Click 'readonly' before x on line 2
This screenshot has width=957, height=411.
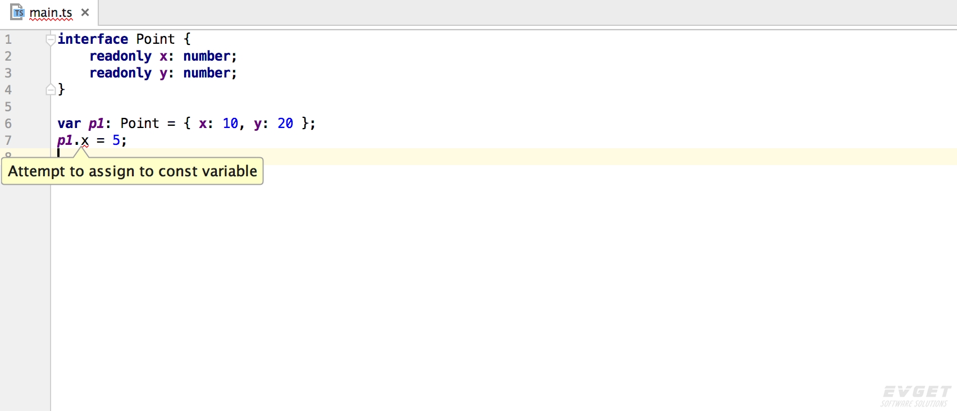pos(120,56)
